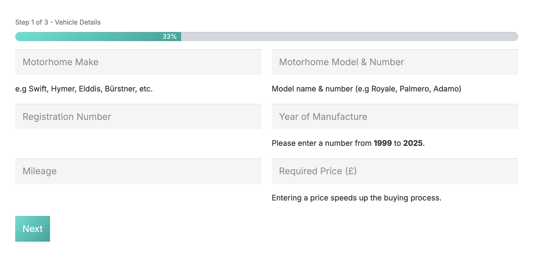Select the Registration Number text box
The height and width of the screenshot is (269, 533).
[x=138, y=117]
